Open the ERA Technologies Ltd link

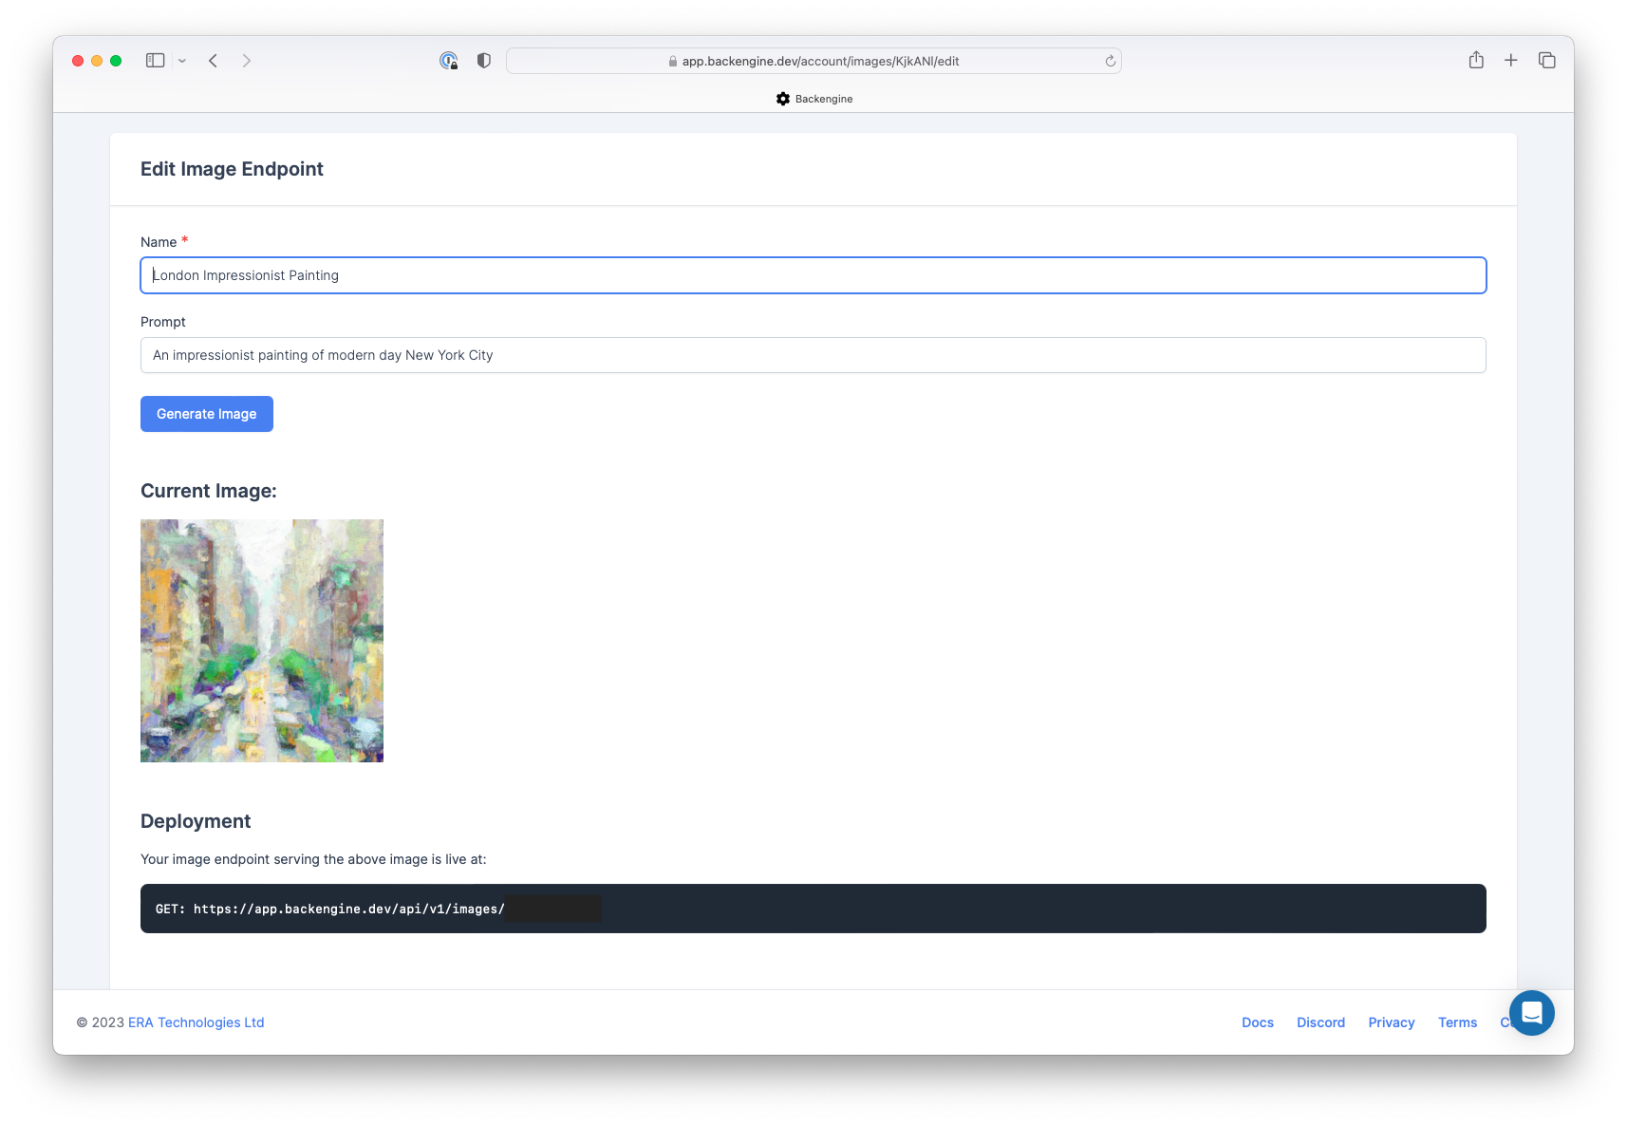[196, 1022]
